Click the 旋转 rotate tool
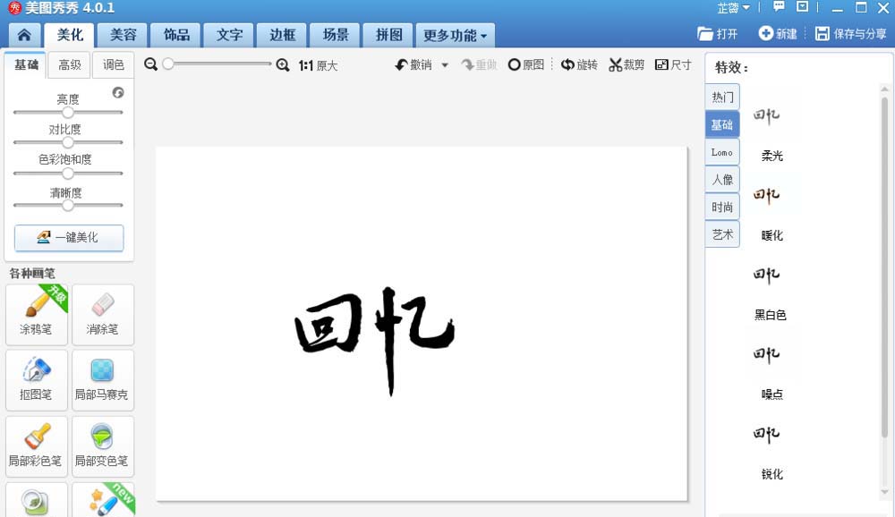 (x=579, y=65)
